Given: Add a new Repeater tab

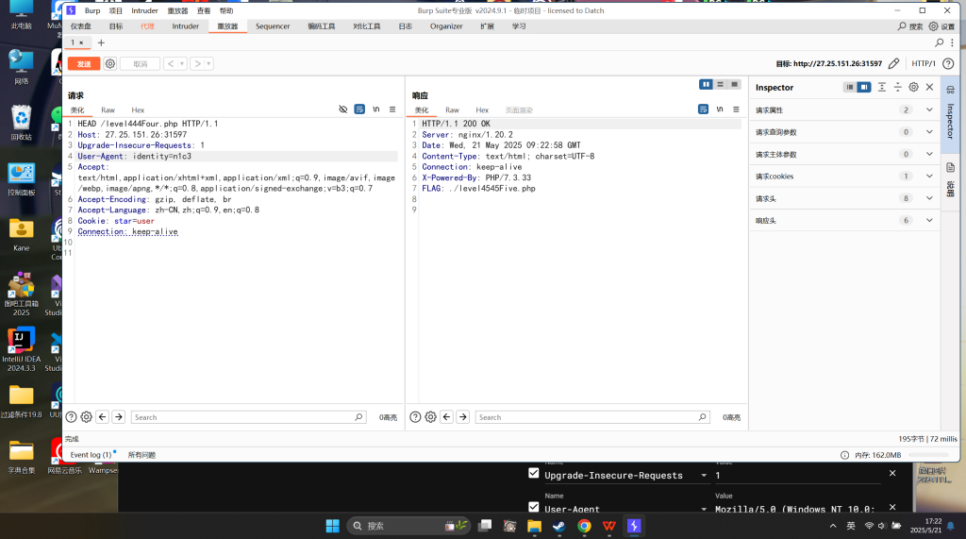Looking at the screenshot, I should point(101,42).
